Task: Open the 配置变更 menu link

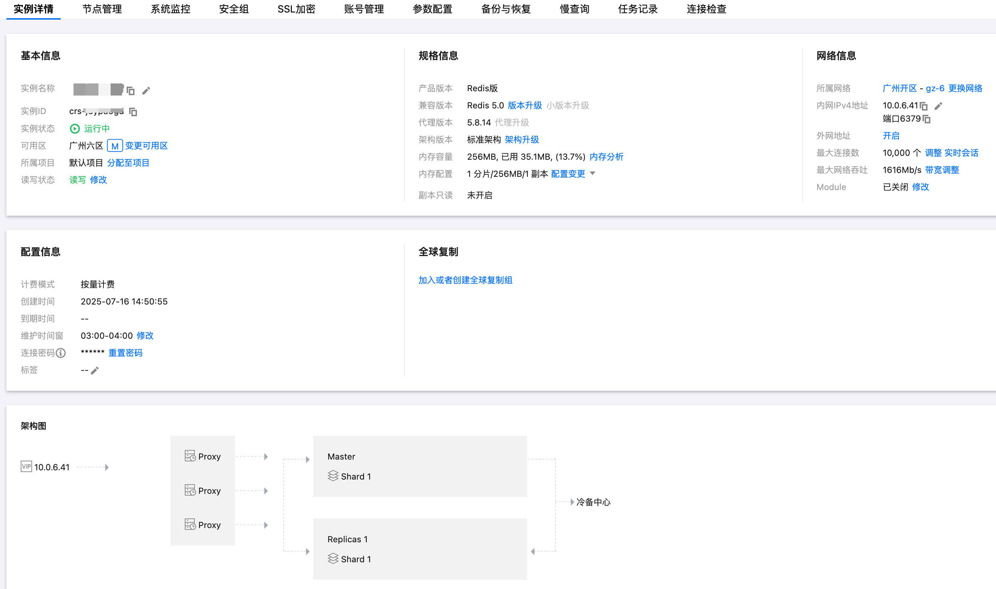Action: [568, 174]
